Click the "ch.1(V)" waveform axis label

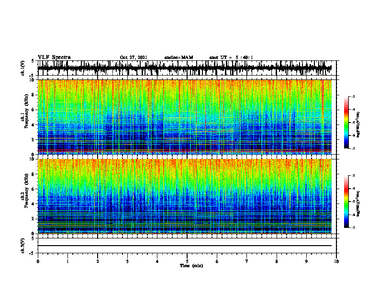click(23, 68)
